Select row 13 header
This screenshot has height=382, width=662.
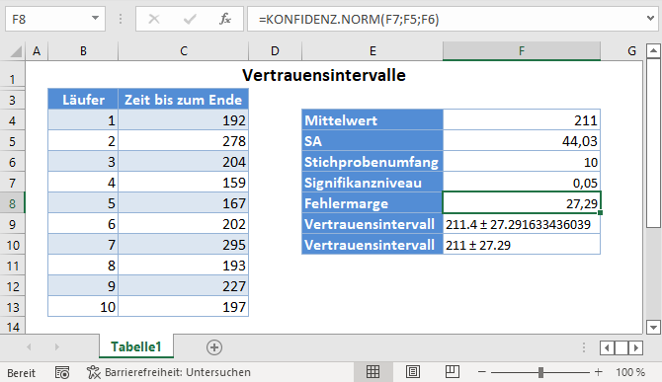pyautogui.click(x=12, y=307)
